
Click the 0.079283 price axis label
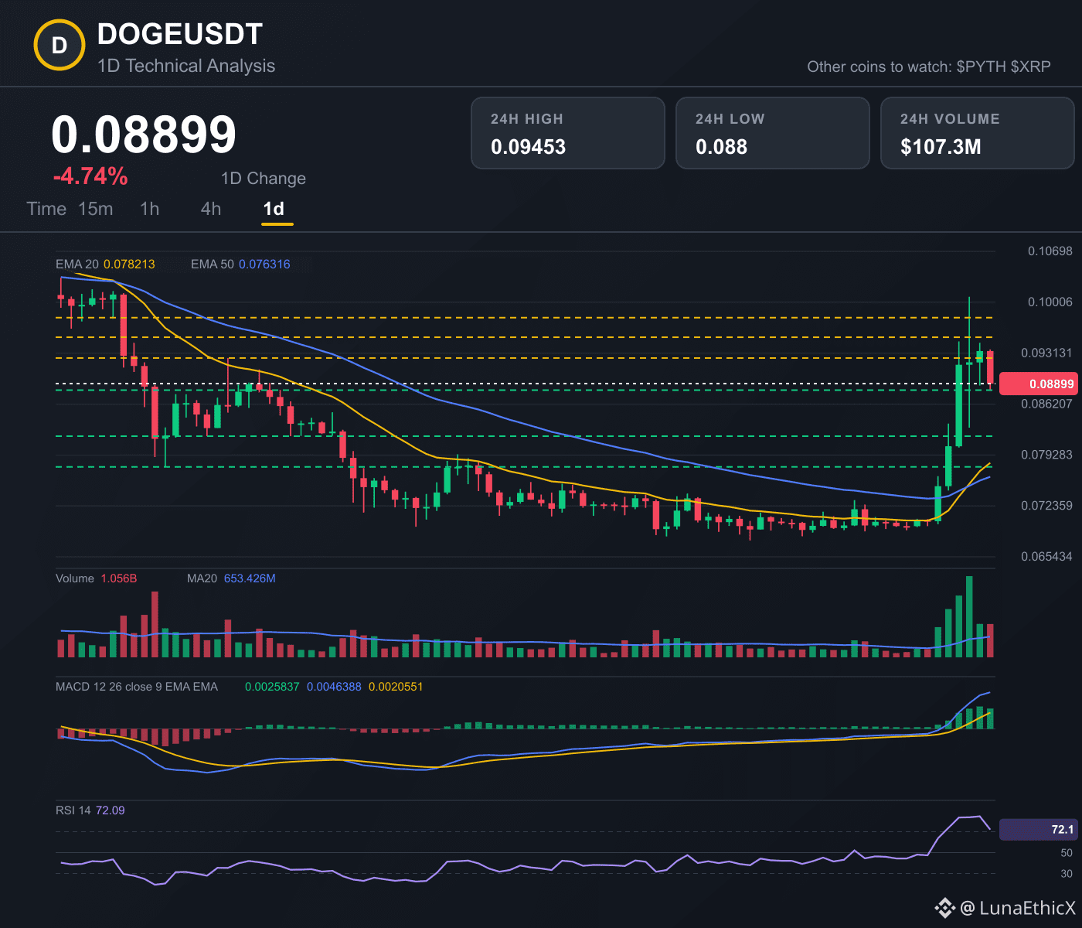1047,455
